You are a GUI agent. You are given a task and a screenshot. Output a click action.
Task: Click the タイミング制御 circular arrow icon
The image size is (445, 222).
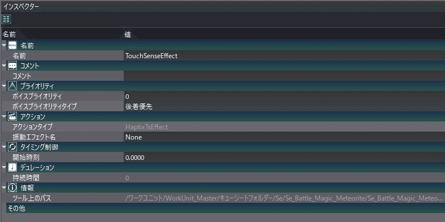pyautogui.click(x=12, y=147)
